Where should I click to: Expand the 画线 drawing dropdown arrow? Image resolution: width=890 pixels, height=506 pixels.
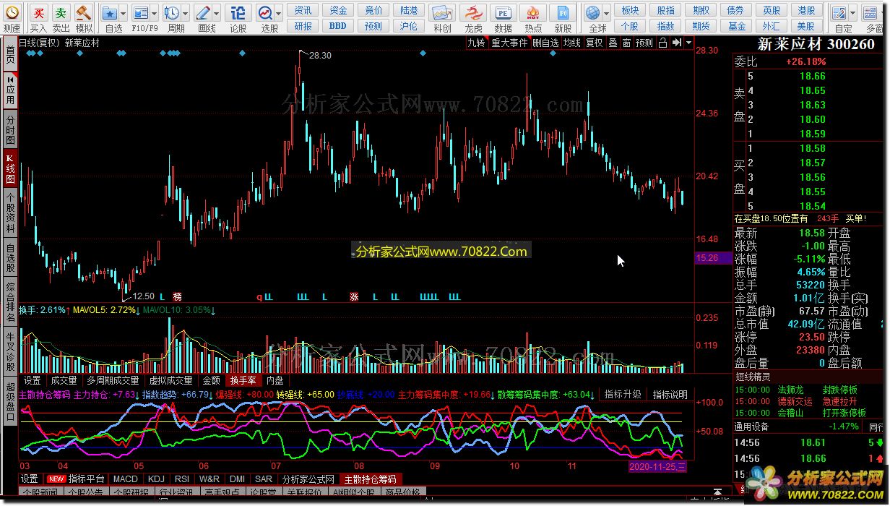[217, 13]
